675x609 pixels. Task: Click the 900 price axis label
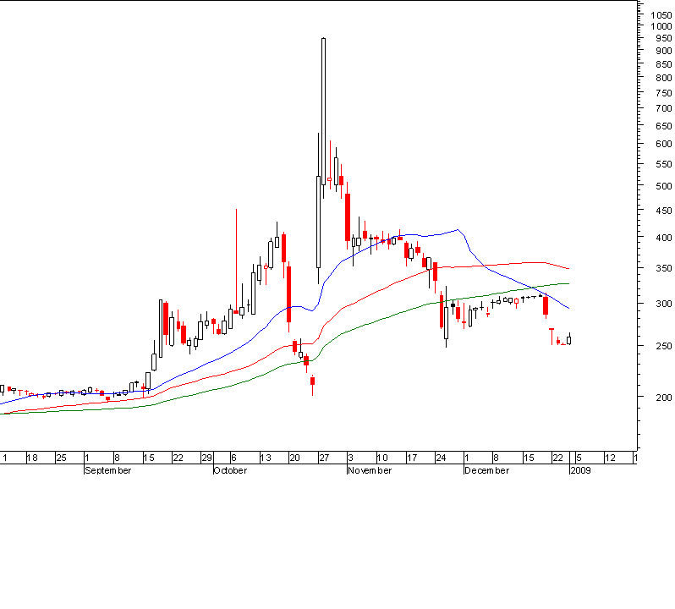click(x=663, y=51)
